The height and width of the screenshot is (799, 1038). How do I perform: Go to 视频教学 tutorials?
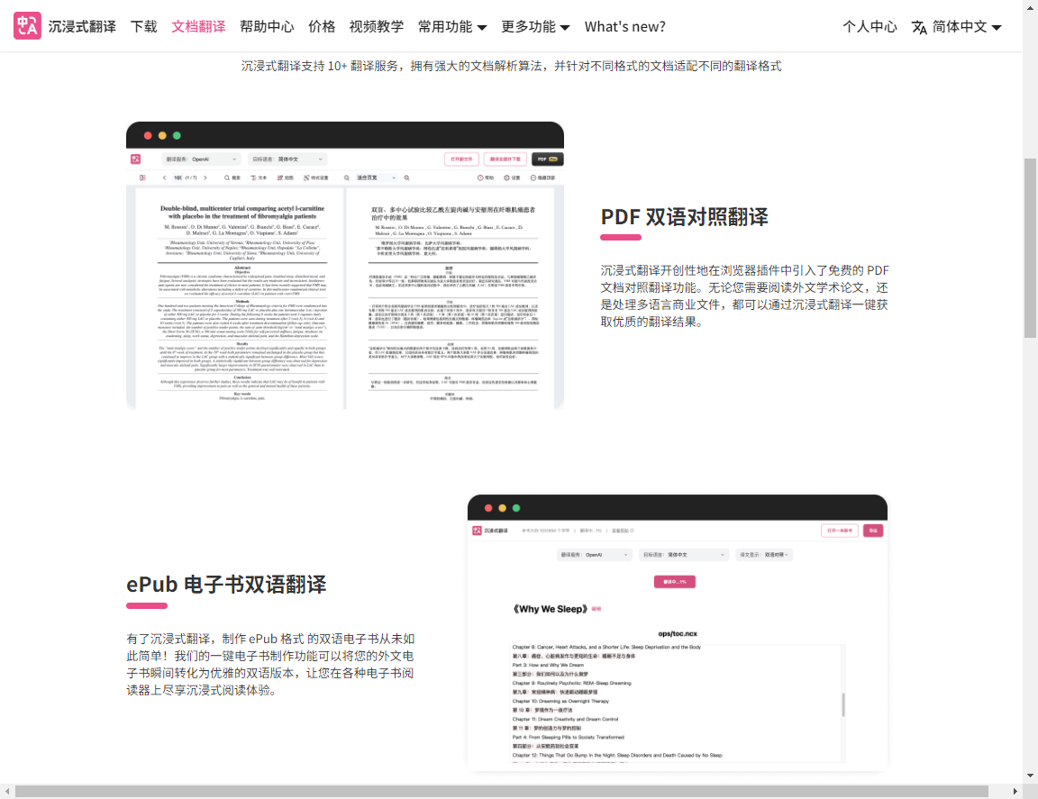377,26
